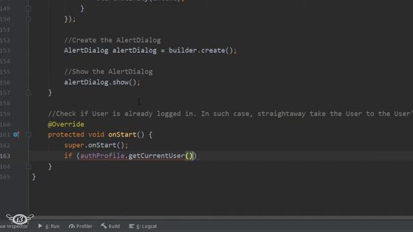
Task: Click fold marker at line 150
Action: click(28, 19)
